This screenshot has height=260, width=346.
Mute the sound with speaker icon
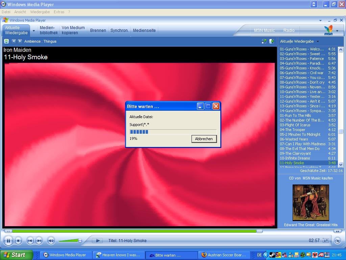click(x=51, y=241)
